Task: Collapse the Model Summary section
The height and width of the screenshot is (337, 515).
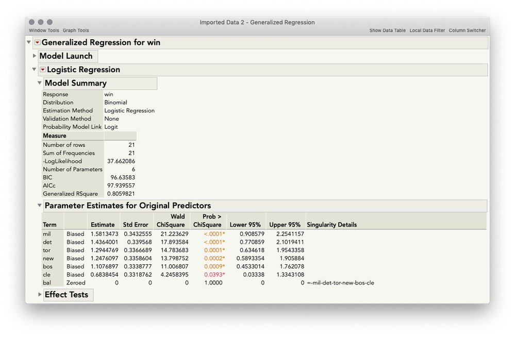Action: pos(39,83)
